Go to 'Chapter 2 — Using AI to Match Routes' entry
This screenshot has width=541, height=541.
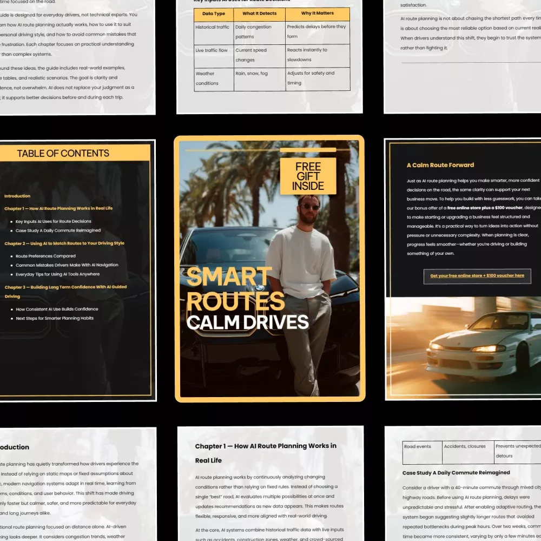[x=64, y=243]
